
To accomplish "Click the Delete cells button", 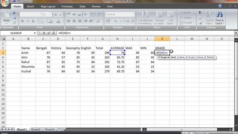I will (x=186, y=17).
